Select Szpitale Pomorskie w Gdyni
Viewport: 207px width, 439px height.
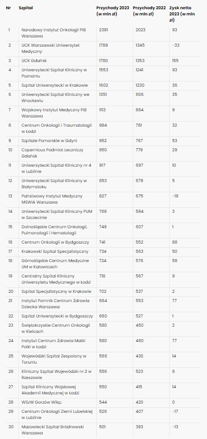(49, 141)
